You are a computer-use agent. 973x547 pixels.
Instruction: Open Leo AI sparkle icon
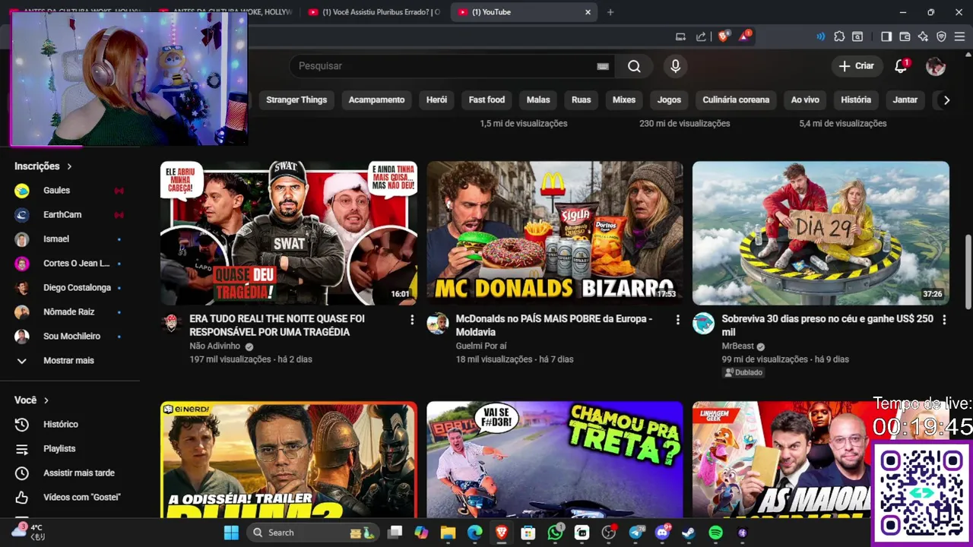point(923,36)
